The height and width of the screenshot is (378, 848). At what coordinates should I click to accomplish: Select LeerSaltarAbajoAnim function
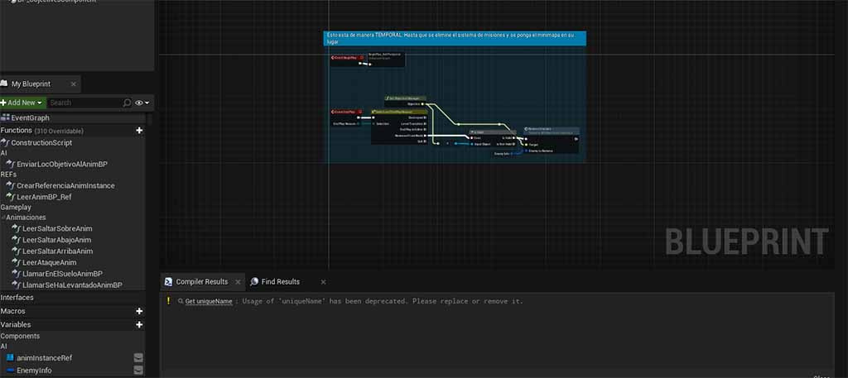pyautogui.click(x=57, y=240)
